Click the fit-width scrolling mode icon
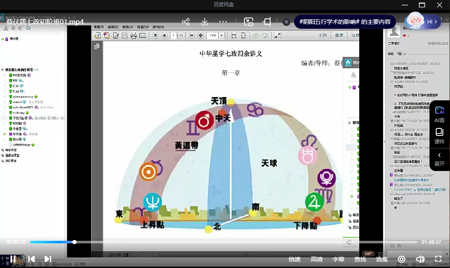Image resolution: width=450 pixels, height=268 pixels. pos(234,36)
